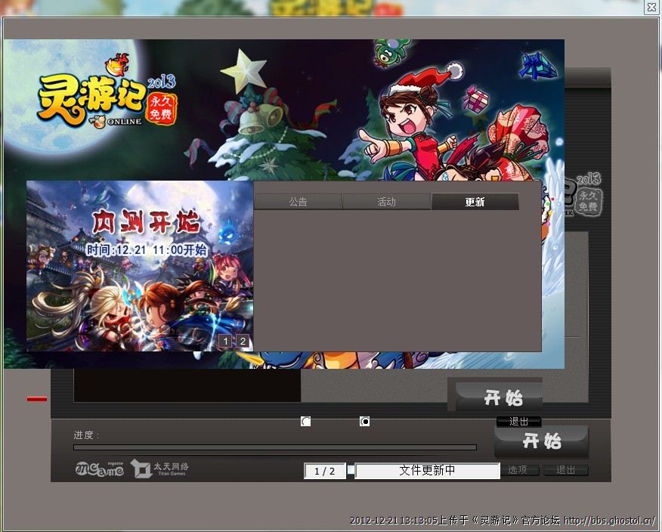This screenshot has height=532, width=662.
Task: Select the 更新 tab
Action: 475,202
